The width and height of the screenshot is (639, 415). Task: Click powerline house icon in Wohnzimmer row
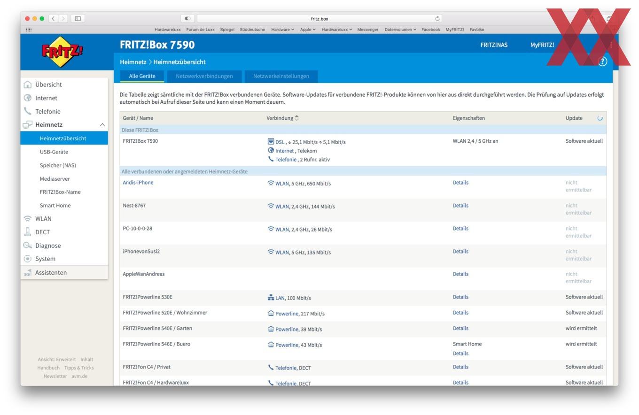coord(271,313)
